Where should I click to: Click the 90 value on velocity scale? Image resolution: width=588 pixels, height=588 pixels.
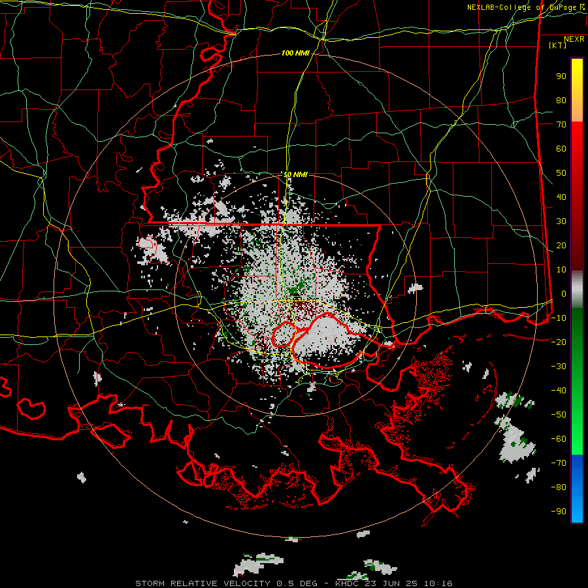click(561, 76)
